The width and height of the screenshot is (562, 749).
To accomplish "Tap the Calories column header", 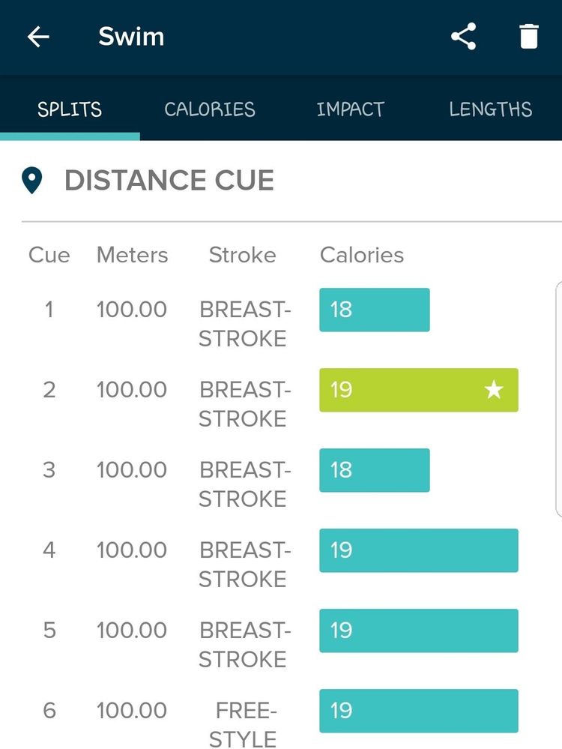I will 362,255.
